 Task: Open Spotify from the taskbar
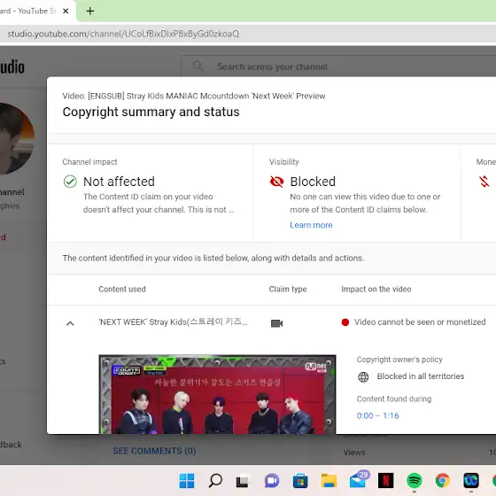tap(415, 481)
